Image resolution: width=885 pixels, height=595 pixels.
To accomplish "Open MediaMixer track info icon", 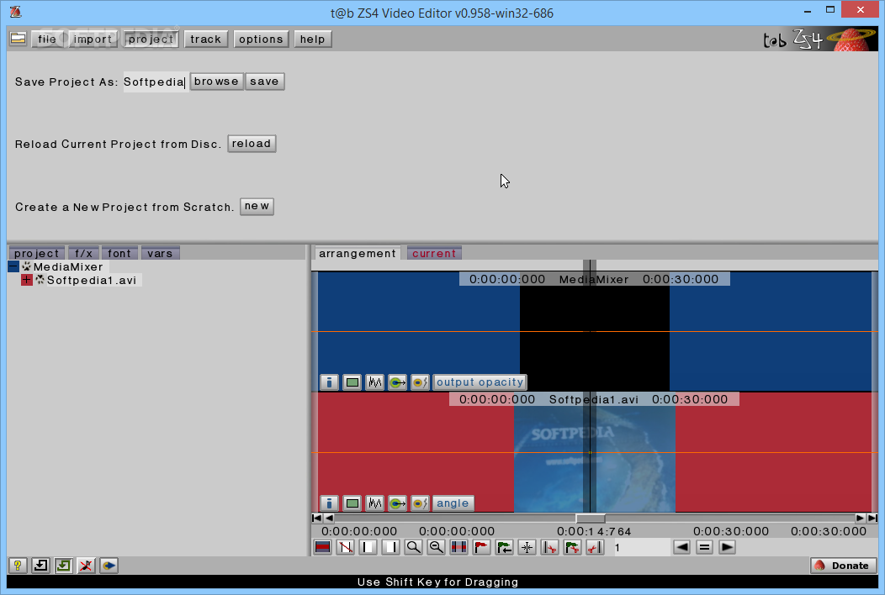I will pyautogui.click(x=329, y=382).
